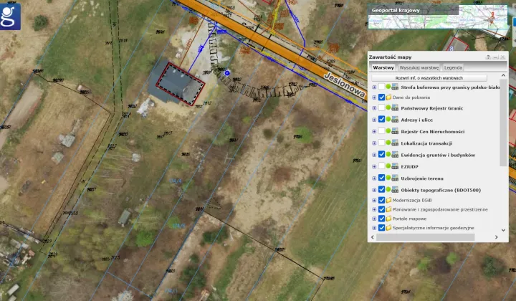The image size is (516, 301).
Task: Expand Państwowy Rejestr Granic node
Action: click(x=374, y=108)
